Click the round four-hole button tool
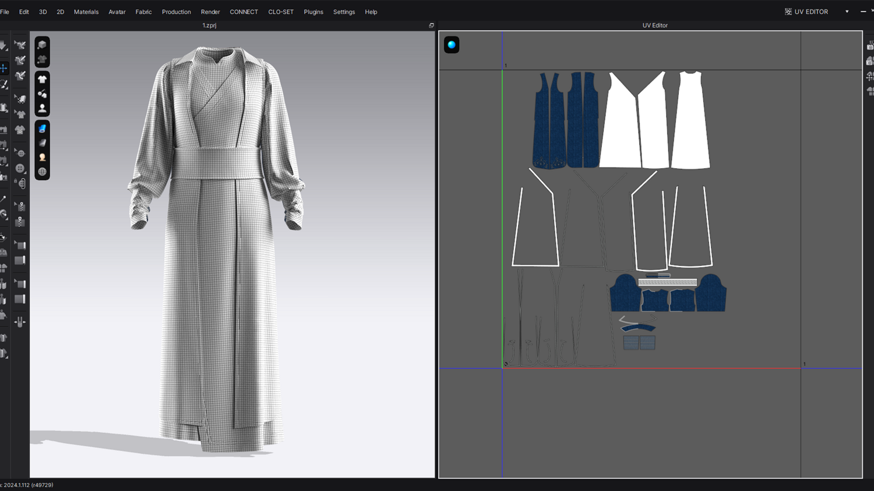This screenshot has height=491, width=874. tap(20, 169)
